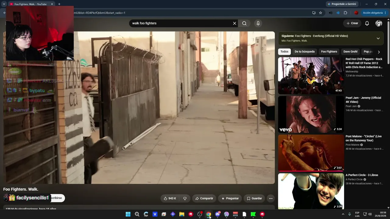
Task: Open Post Malone Circles thumbnail
Action: (311, 153)
